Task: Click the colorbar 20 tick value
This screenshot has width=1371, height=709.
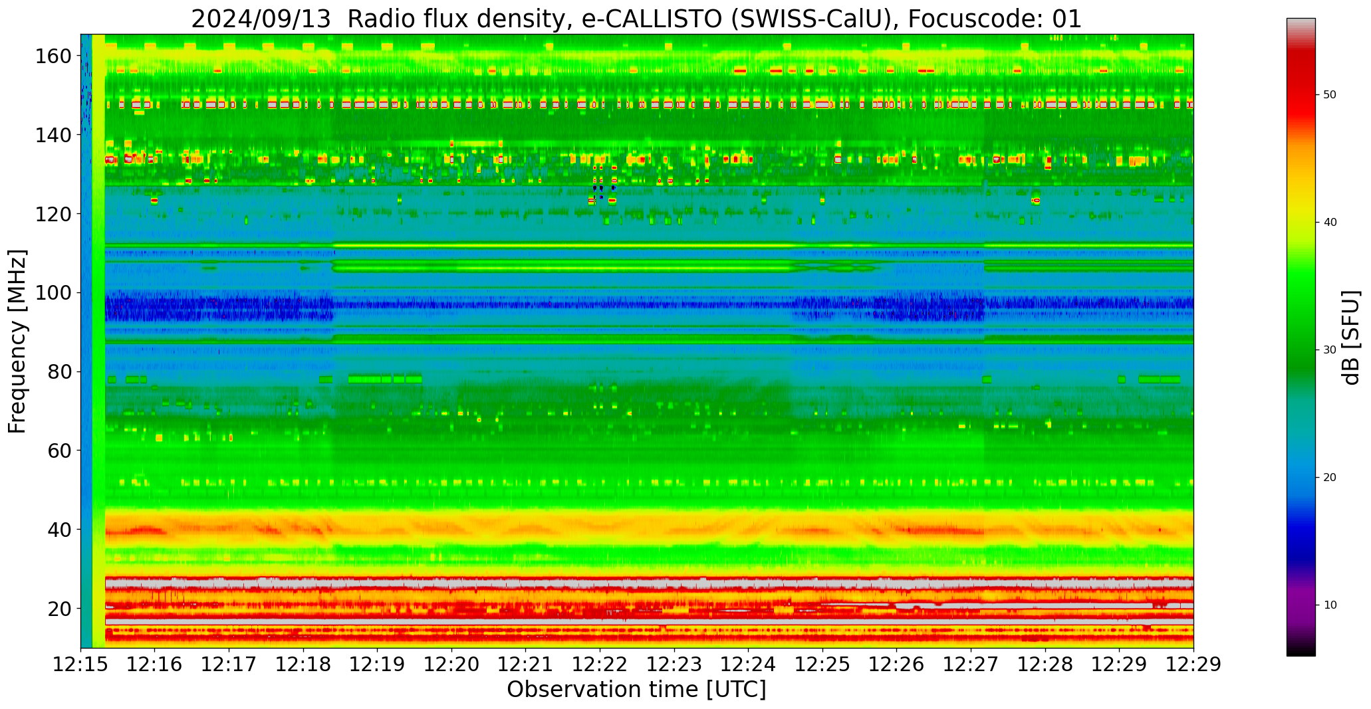Action: tap(1330, 477)
